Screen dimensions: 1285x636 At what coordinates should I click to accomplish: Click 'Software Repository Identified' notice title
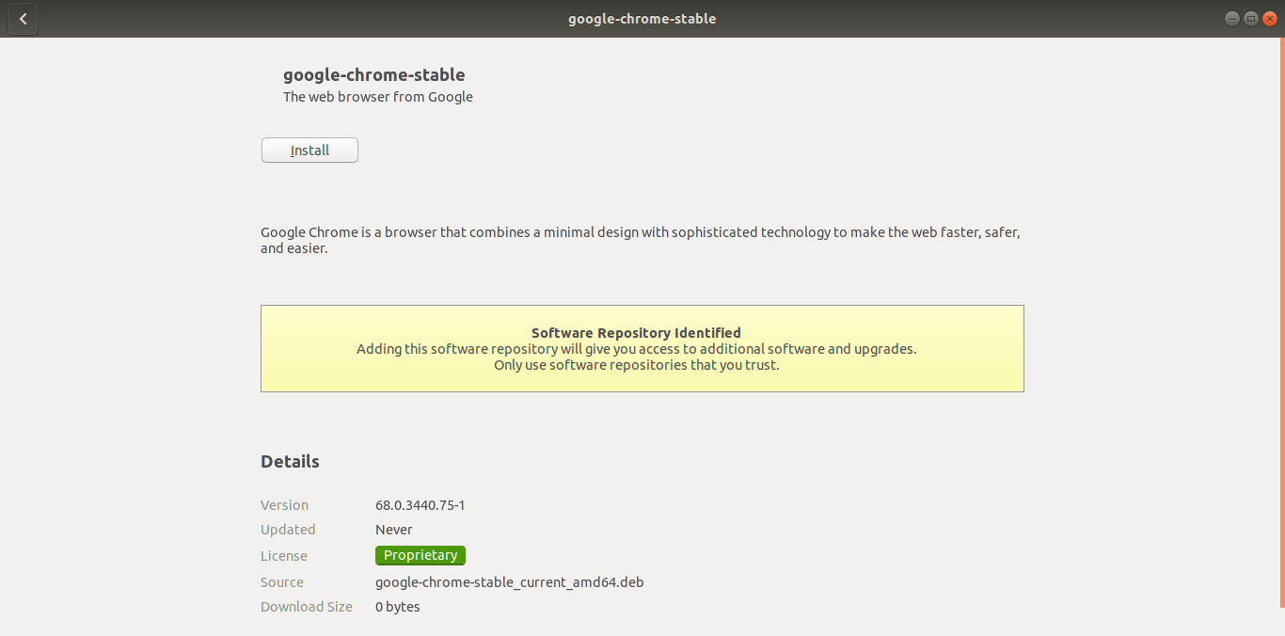coord(636,332)
